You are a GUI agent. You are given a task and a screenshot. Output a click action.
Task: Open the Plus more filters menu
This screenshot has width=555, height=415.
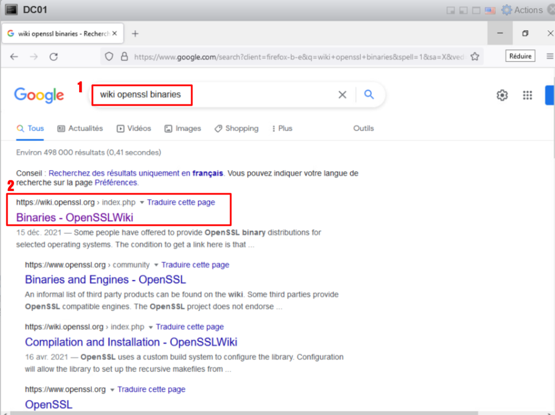pyautogui.click(x=282, y=128)
